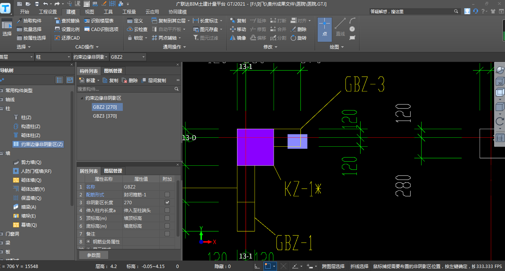Click the 复制 copy tool in modify group
This screenshot has width=505, height=271.
238,21
